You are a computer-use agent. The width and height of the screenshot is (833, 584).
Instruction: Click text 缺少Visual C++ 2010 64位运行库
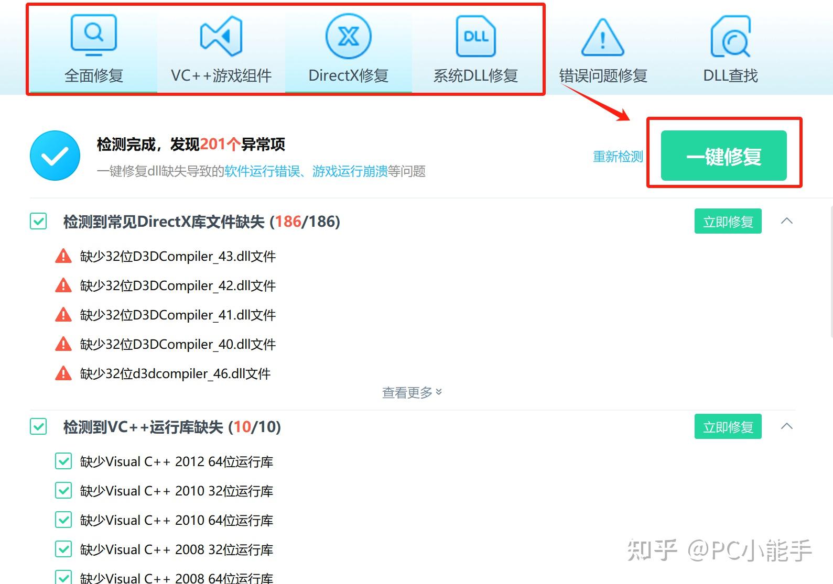[177, 520]
